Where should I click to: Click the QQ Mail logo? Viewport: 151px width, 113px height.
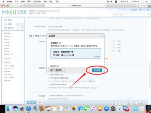point(14,12)
